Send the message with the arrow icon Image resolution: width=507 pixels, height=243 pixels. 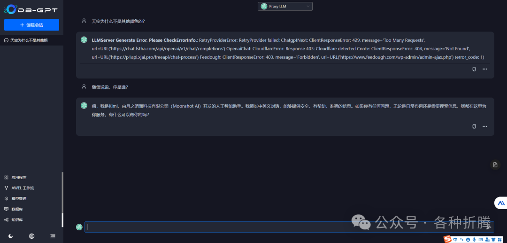tap(489, 227)
